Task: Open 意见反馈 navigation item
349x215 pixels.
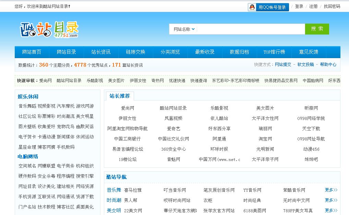Action: [x=309, y=52]
